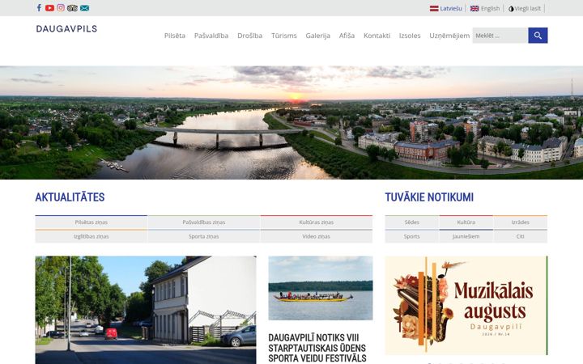Open the Kontakti menu
Image resolution: width=583 pixels, height=364 pixels.
(377, 36)
